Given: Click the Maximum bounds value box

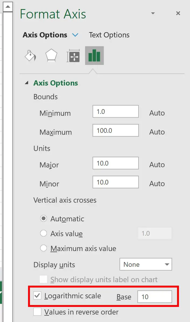Looking at the screenshot, I should coord(115,130).
